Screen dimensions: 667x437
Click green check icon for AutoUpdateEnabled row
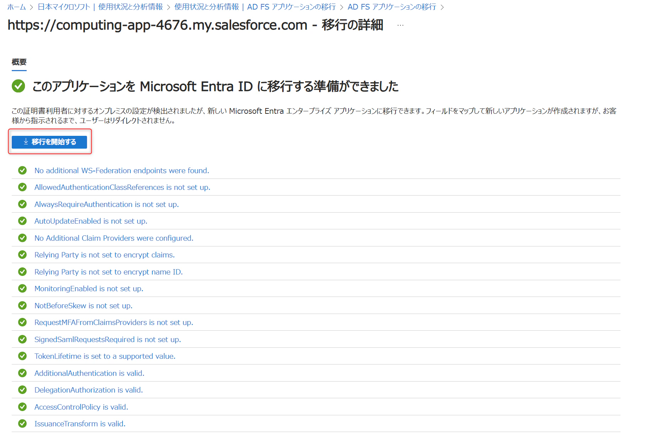[x=22, y=221]
